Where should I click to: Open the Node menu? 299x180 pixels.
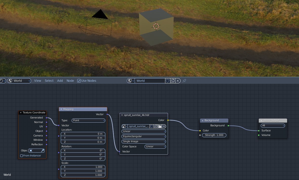(x=70, y=81)
